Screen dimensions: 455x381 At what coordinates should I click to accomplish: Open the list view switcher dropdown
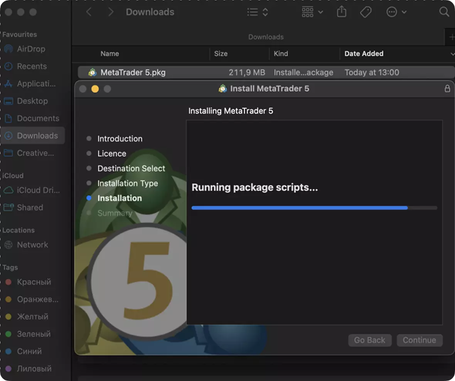pos(258,12)
